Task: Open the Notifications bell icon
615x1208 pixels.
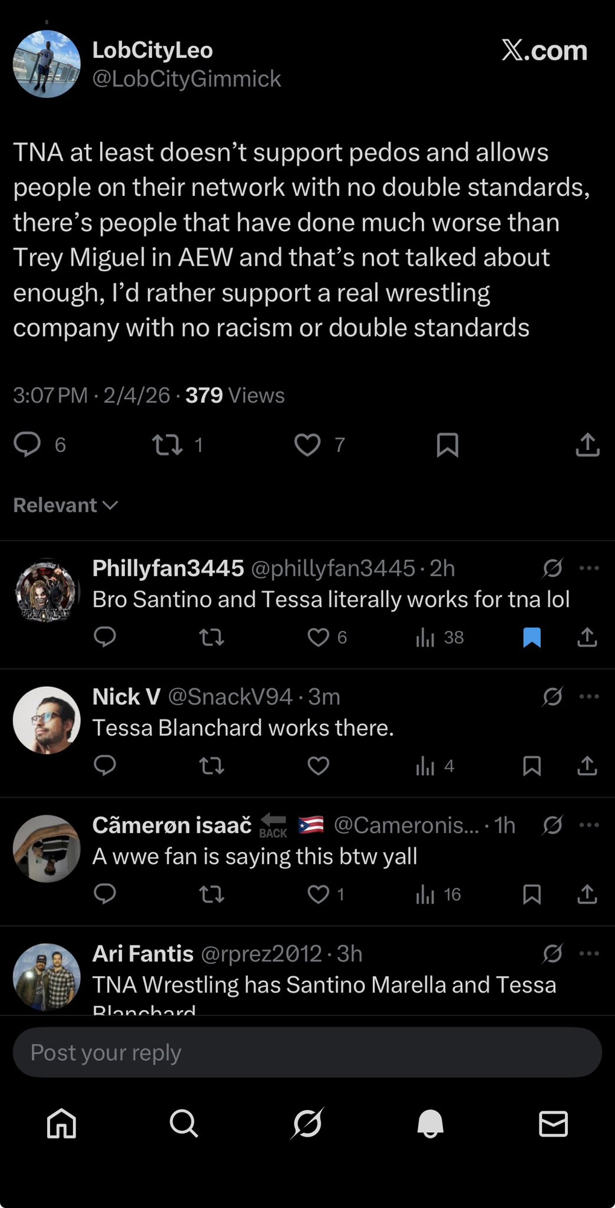Action: [430, 1124]
